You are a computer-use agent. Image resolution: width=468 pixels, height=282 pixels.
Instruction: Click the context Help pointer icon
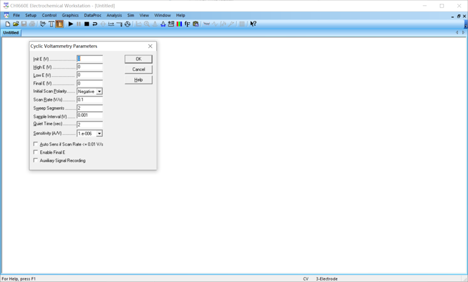[x=253, y=24]
